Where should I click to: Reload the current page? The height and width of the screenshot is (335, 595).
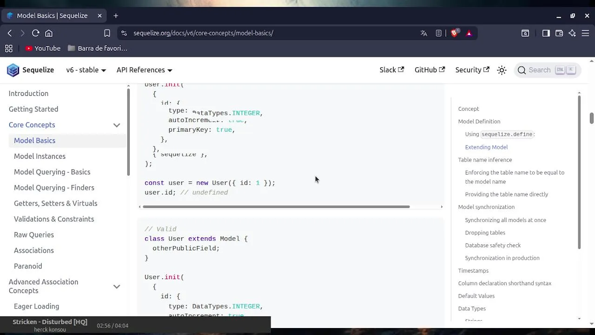click(x=35, y=33)
